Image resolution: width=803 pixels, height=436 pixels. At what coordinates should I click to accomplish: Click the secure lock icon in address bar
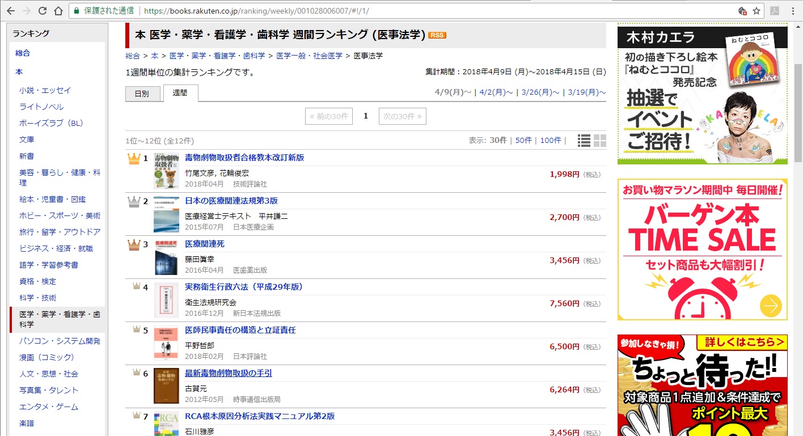pyautogui.click(x=77, y=11)
